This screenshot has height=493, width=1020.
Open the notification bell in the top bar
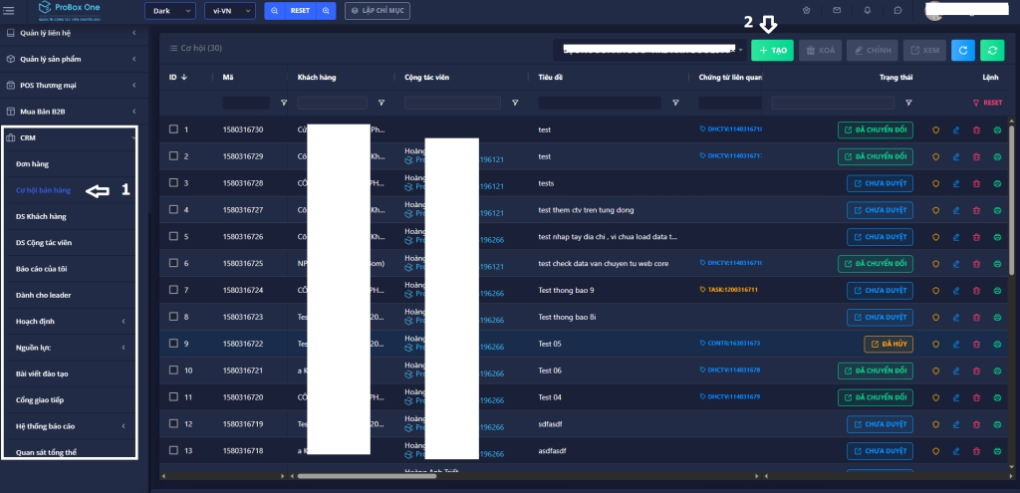click(x=868, y=11)
